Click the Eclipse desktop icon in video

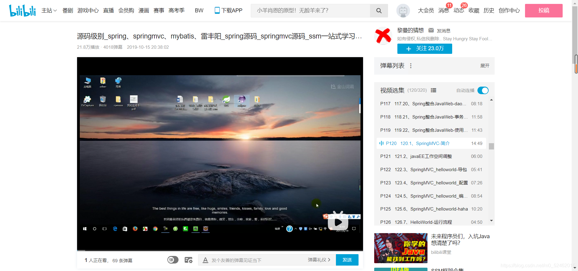pos(242,101)
